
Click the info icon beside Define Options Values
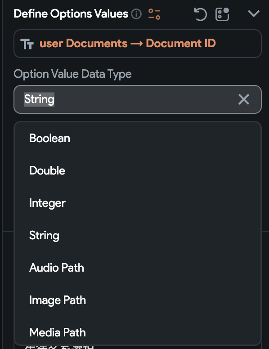pyautogui.click(x=136, y=14)
